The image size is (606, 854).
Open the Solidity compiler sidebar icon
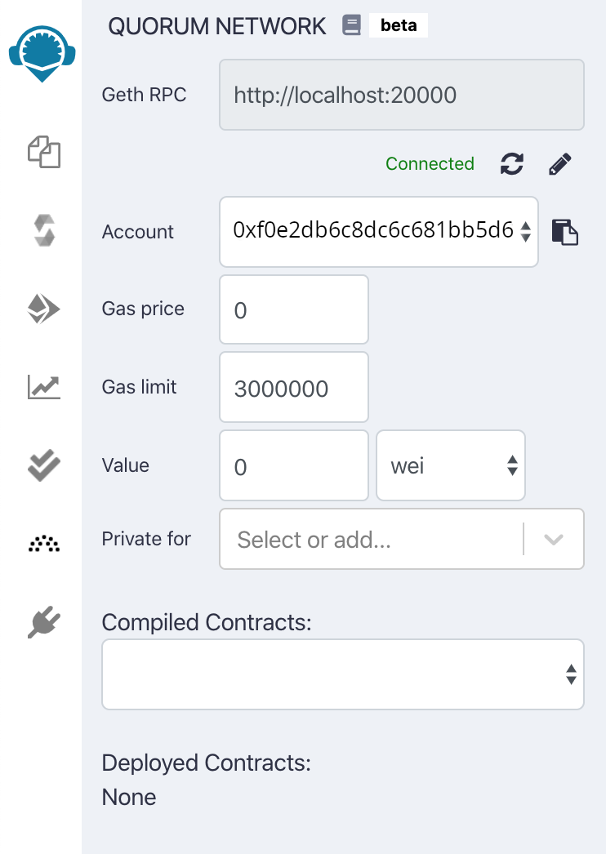click(x=44, y=230)
